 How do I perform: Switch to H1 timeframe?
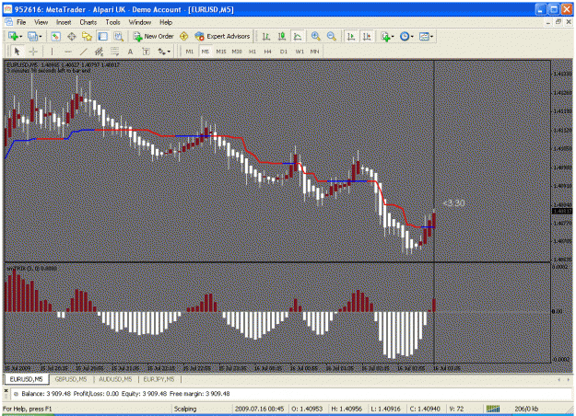point(253,52)
